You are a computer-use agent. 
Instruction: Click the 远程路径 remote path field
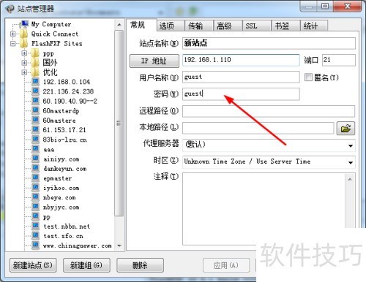(269, 111)
